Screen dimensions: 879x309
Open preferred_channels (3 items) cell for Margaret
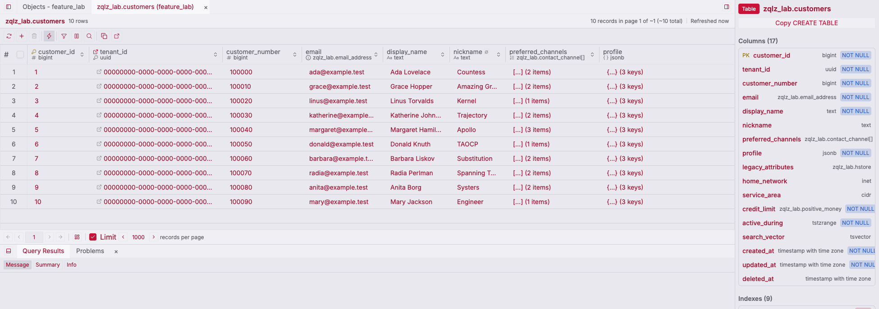click(553, 130)
